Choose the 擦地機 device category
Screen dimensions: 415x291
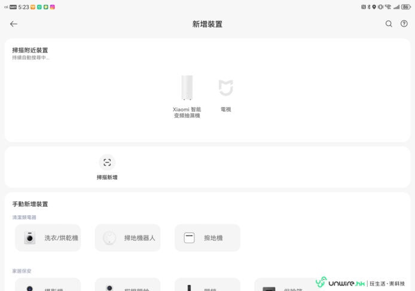207,238
